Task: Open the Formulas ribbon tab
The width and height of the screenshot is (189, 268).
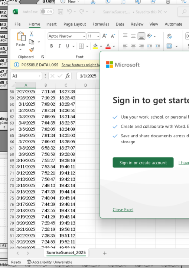Action: [x=101, y=24]
